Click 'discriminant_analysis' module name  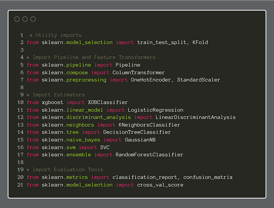point(99,117)
